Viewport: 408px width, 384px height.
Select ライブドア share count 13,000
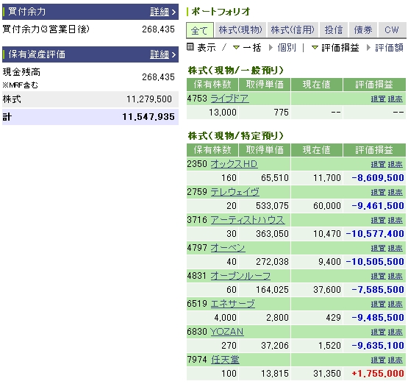click(x=223, y=113)
